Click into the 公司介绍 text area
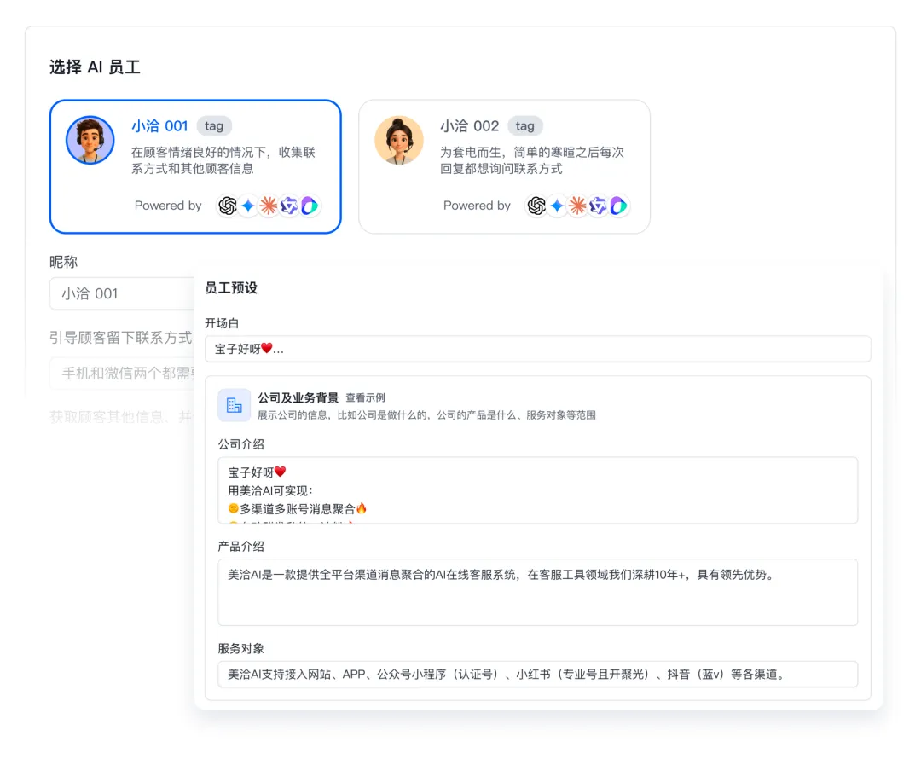The image size is (921, 759). click(x=537, y=490)
